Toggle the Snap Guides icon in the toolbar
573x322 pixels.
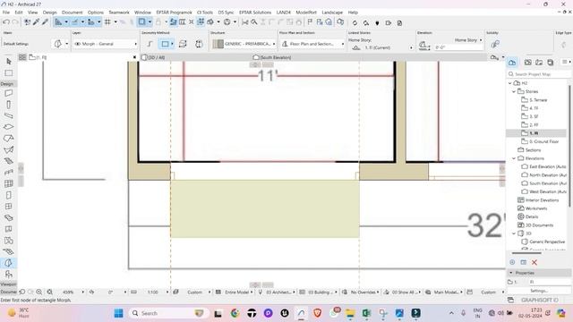75,22
